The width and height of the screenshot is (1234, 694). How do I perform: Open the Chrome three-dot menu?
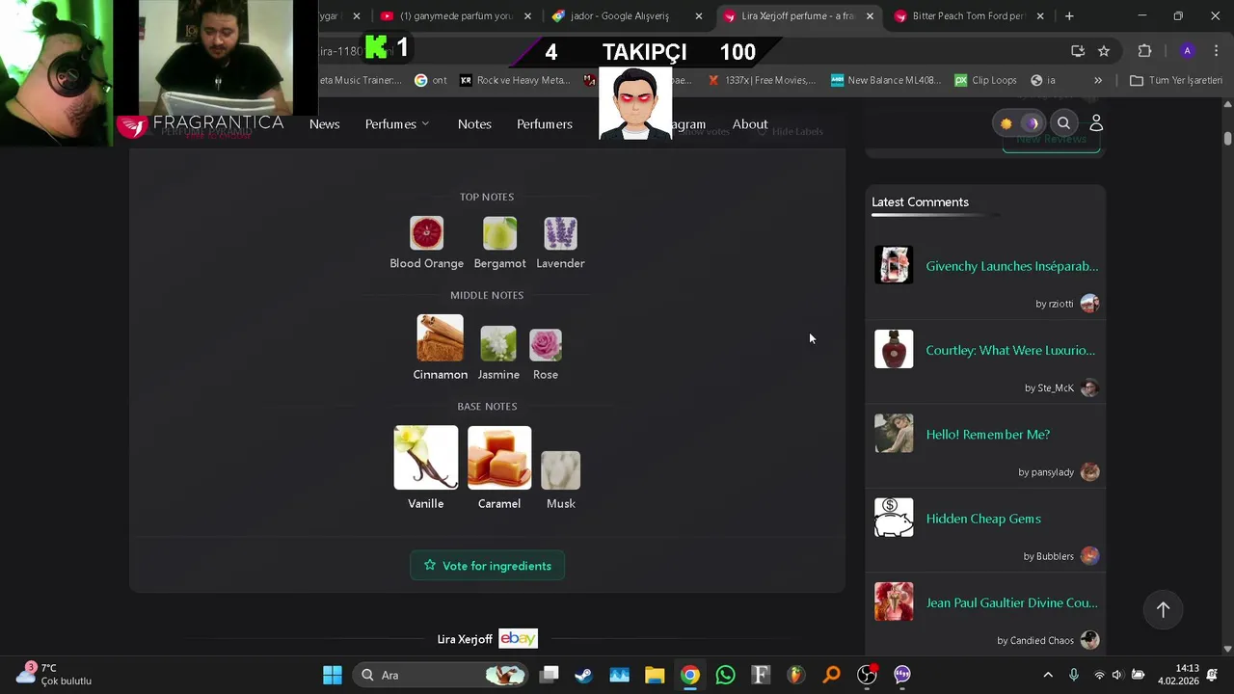[x=1217, y=51]
